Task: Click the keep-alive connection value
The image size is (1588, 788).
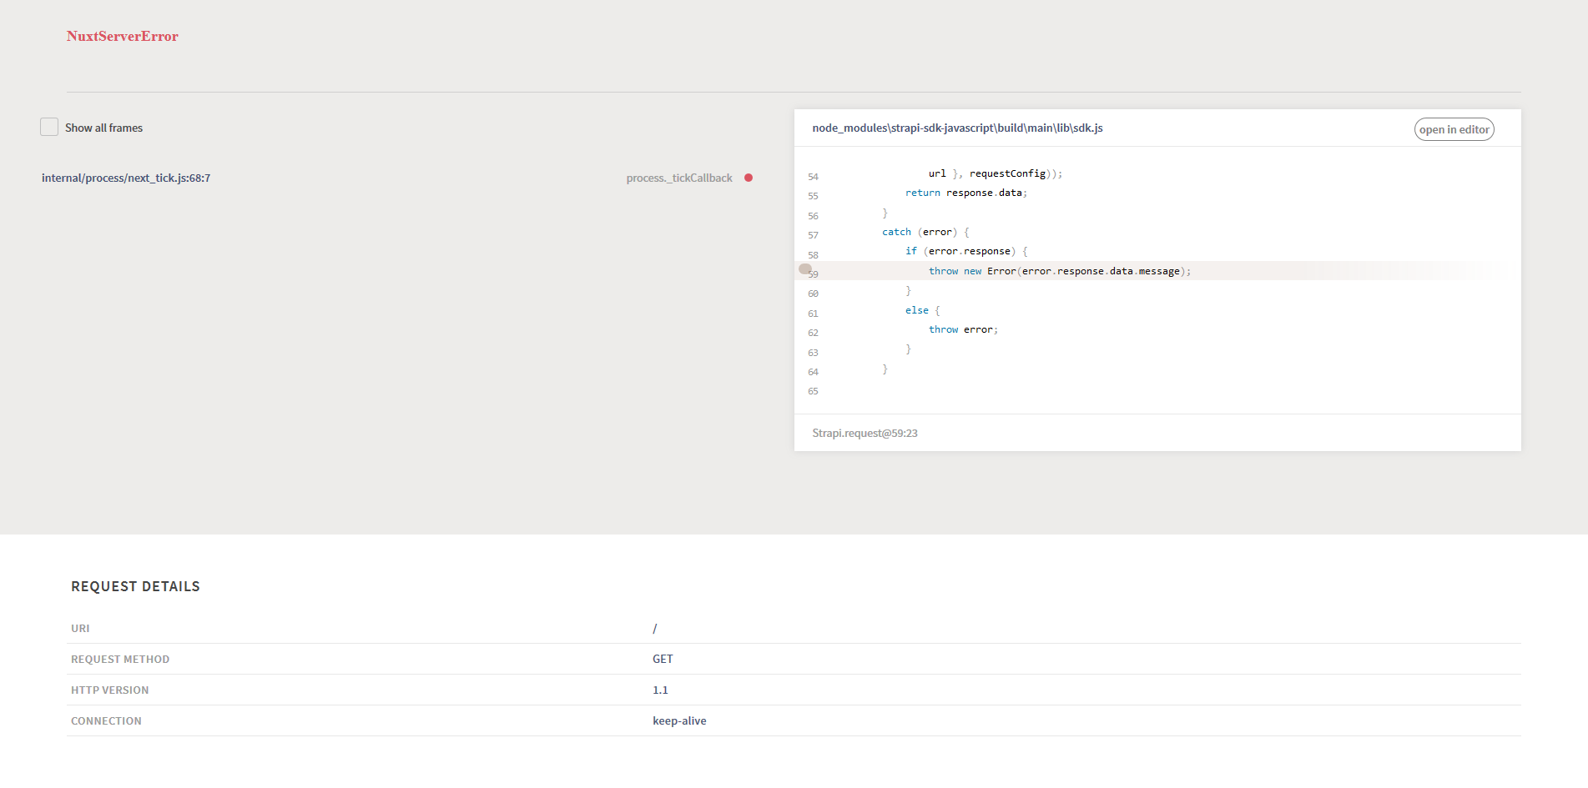Action: click(679, 720)
